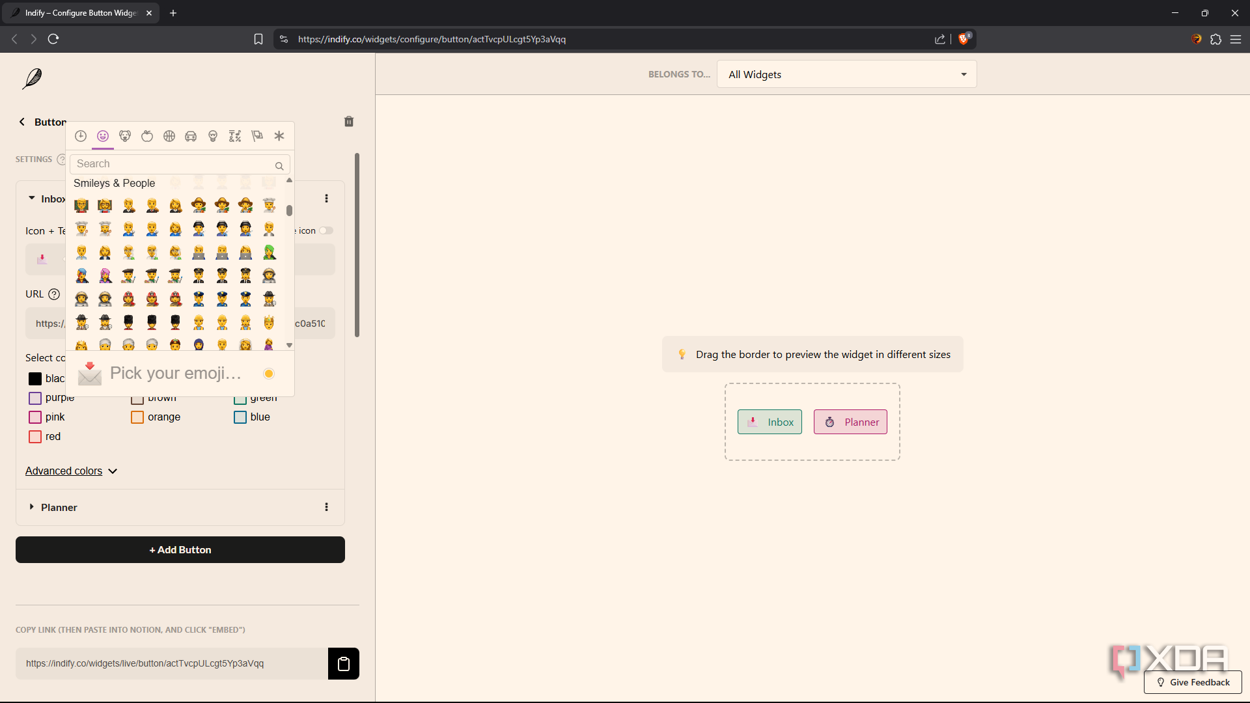Collapse the Inbox button section

tap(31, 198)
